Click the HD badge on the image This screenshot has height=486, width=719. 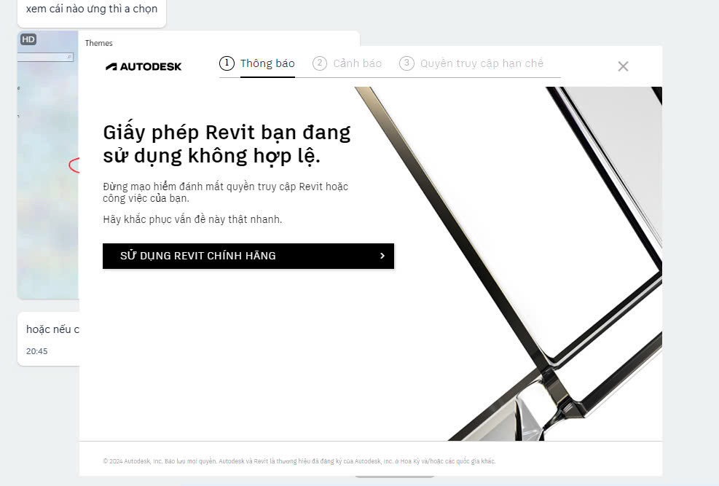pyautogui.click(x=28, y=39)
